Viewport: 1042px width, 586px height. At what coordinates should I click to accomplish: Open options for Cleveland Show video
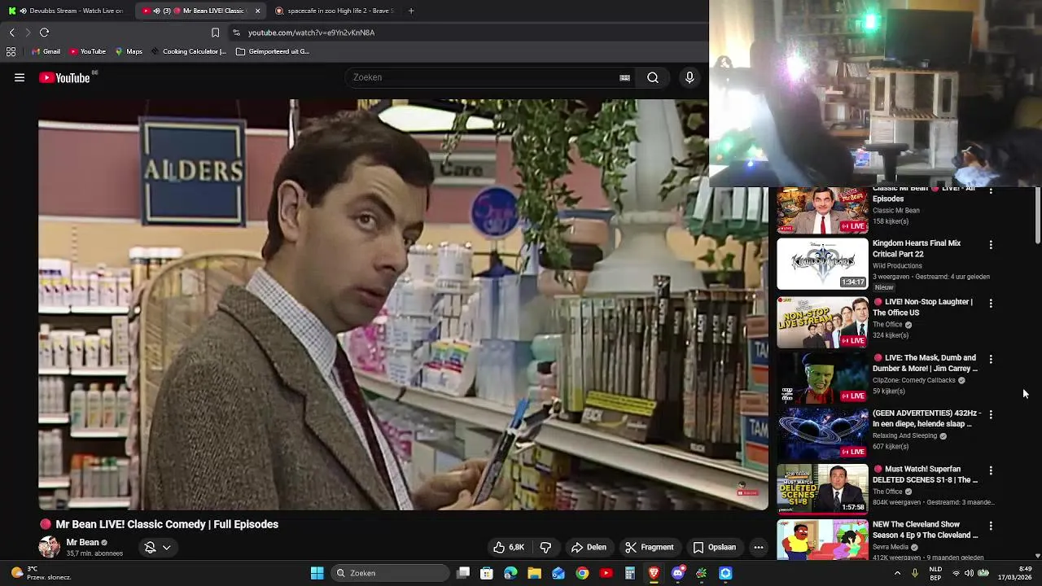point(991,526)
